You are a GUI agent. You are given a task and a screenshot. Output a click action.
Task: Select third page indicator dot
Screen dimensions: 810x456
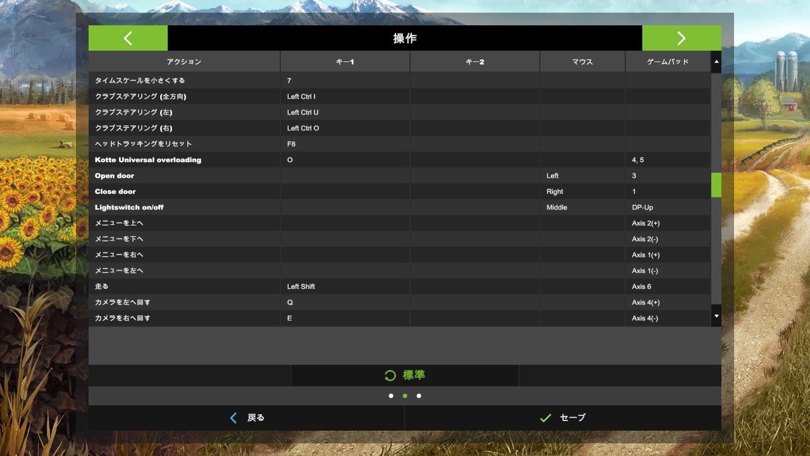(x=419, y=396)
